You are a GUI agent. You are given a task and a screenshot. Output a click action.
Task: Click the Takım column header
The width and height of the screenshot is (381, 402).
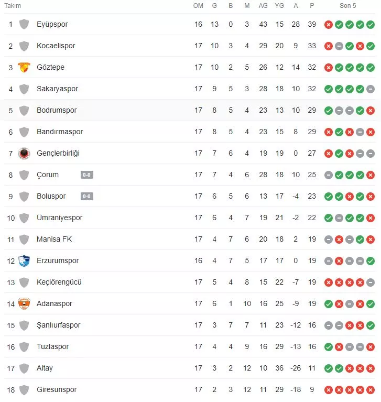pos(13,6)
